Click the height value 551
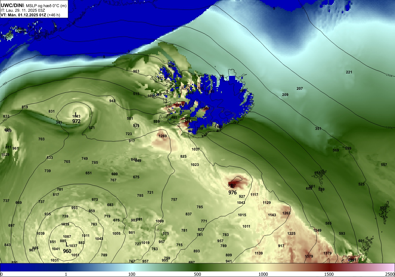The image size is (395, 277). (x=130, y=118)
